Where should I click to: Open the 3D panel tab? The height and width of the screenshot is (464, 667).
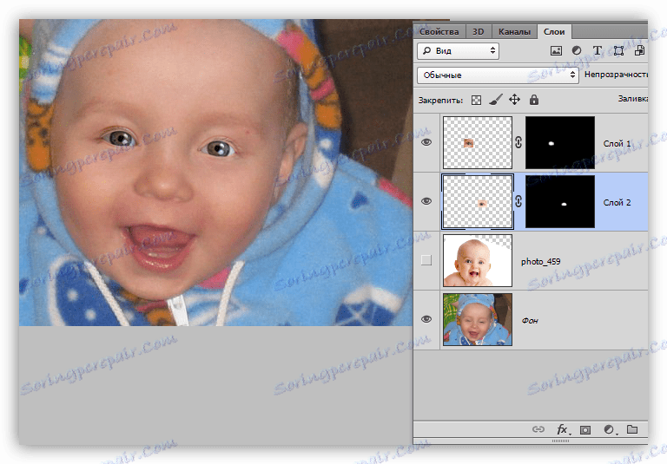pyautogui.click(x=479, y=32)
